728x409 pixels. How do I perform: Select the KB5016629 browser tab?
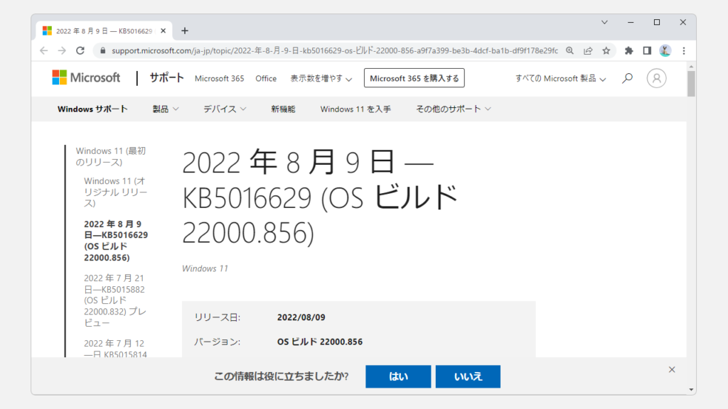point(105,31)
